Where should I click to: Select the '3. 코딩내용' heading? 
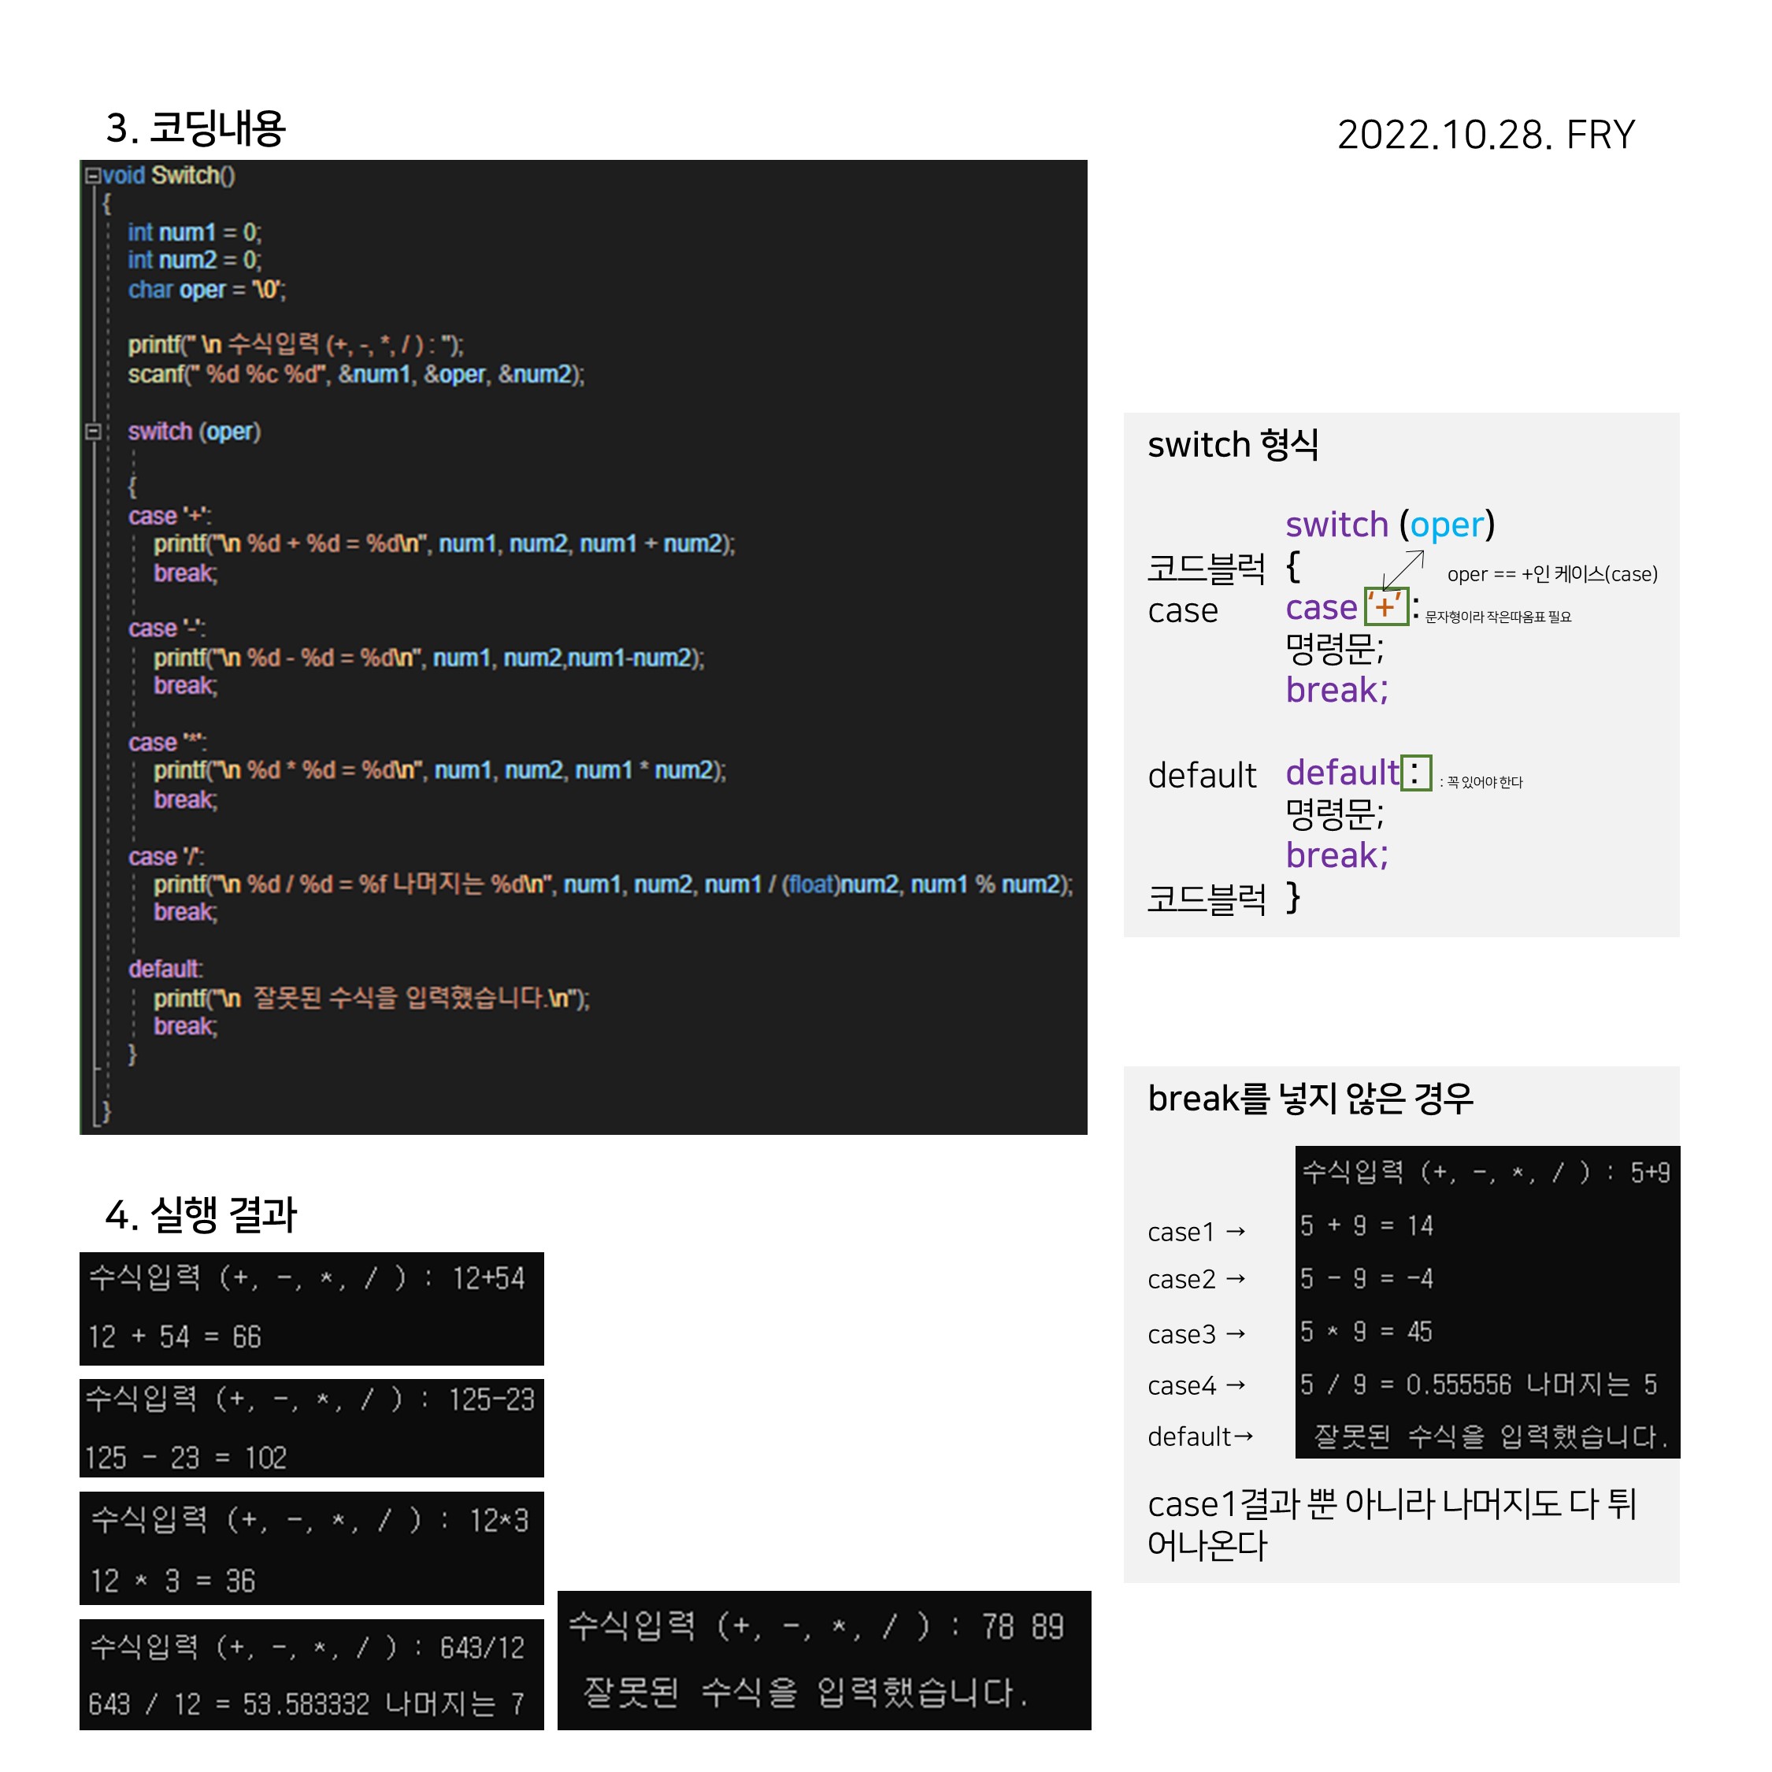(196, 128)
